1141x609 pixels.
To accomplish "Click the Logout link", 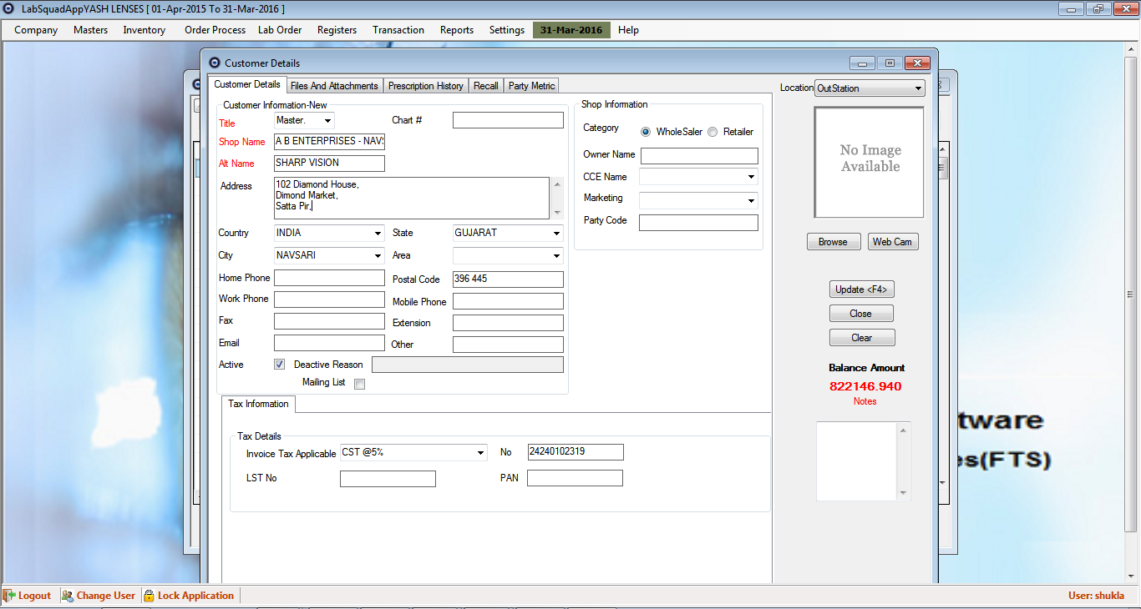I will point(34,596).
